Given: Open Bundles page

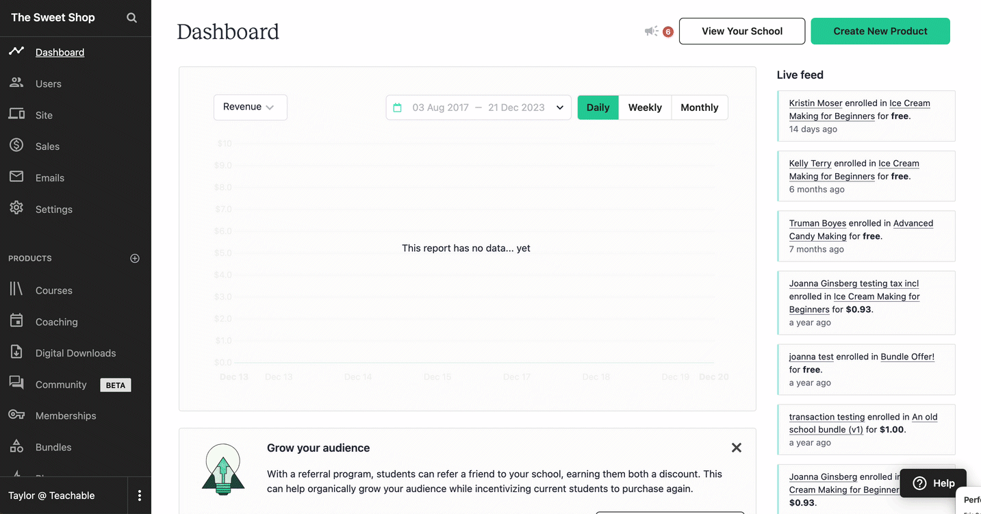Looking at the screenshot, I should [x=53, y=447].
